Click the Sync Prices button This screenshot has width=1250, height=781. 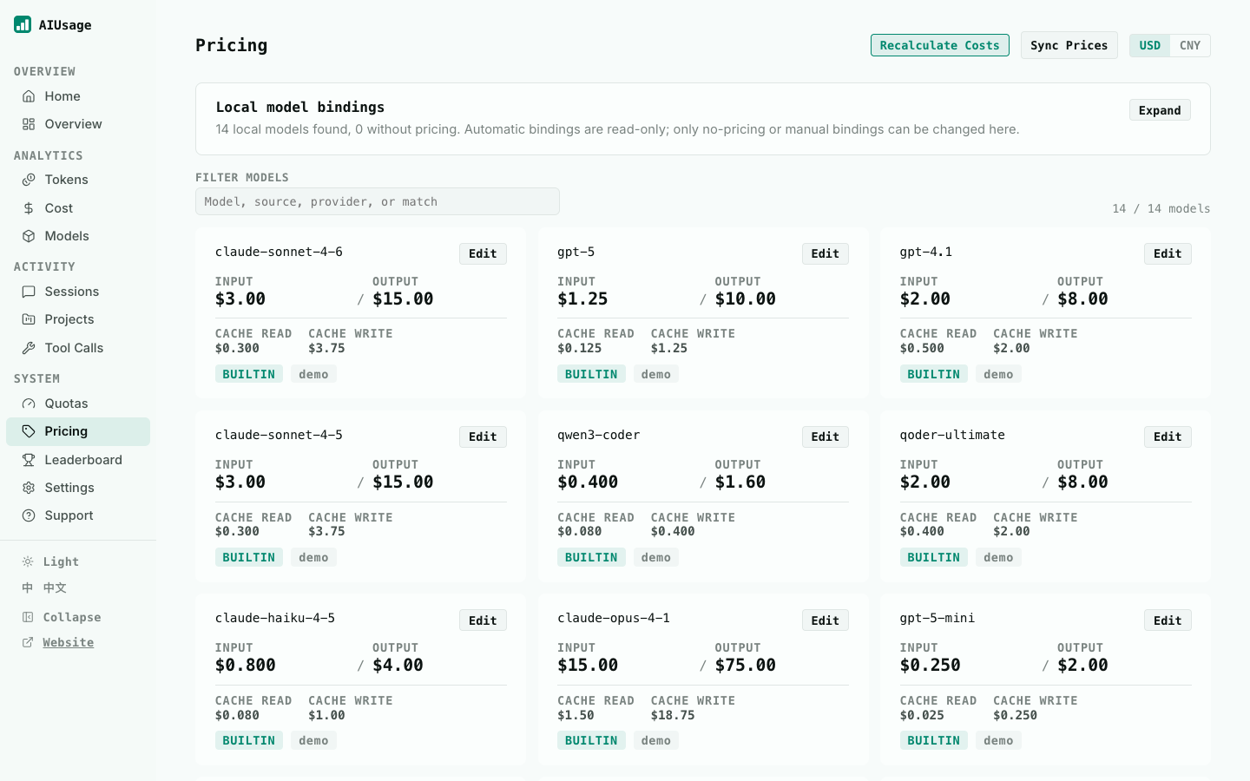(x=1069, y=45)
